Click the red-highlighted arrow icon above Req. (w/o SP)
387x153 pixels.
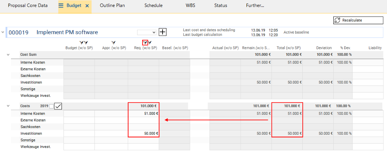[x=145, y=43]
